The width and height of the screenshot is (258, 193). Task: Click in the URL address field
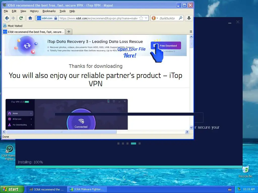pos(99,18)
